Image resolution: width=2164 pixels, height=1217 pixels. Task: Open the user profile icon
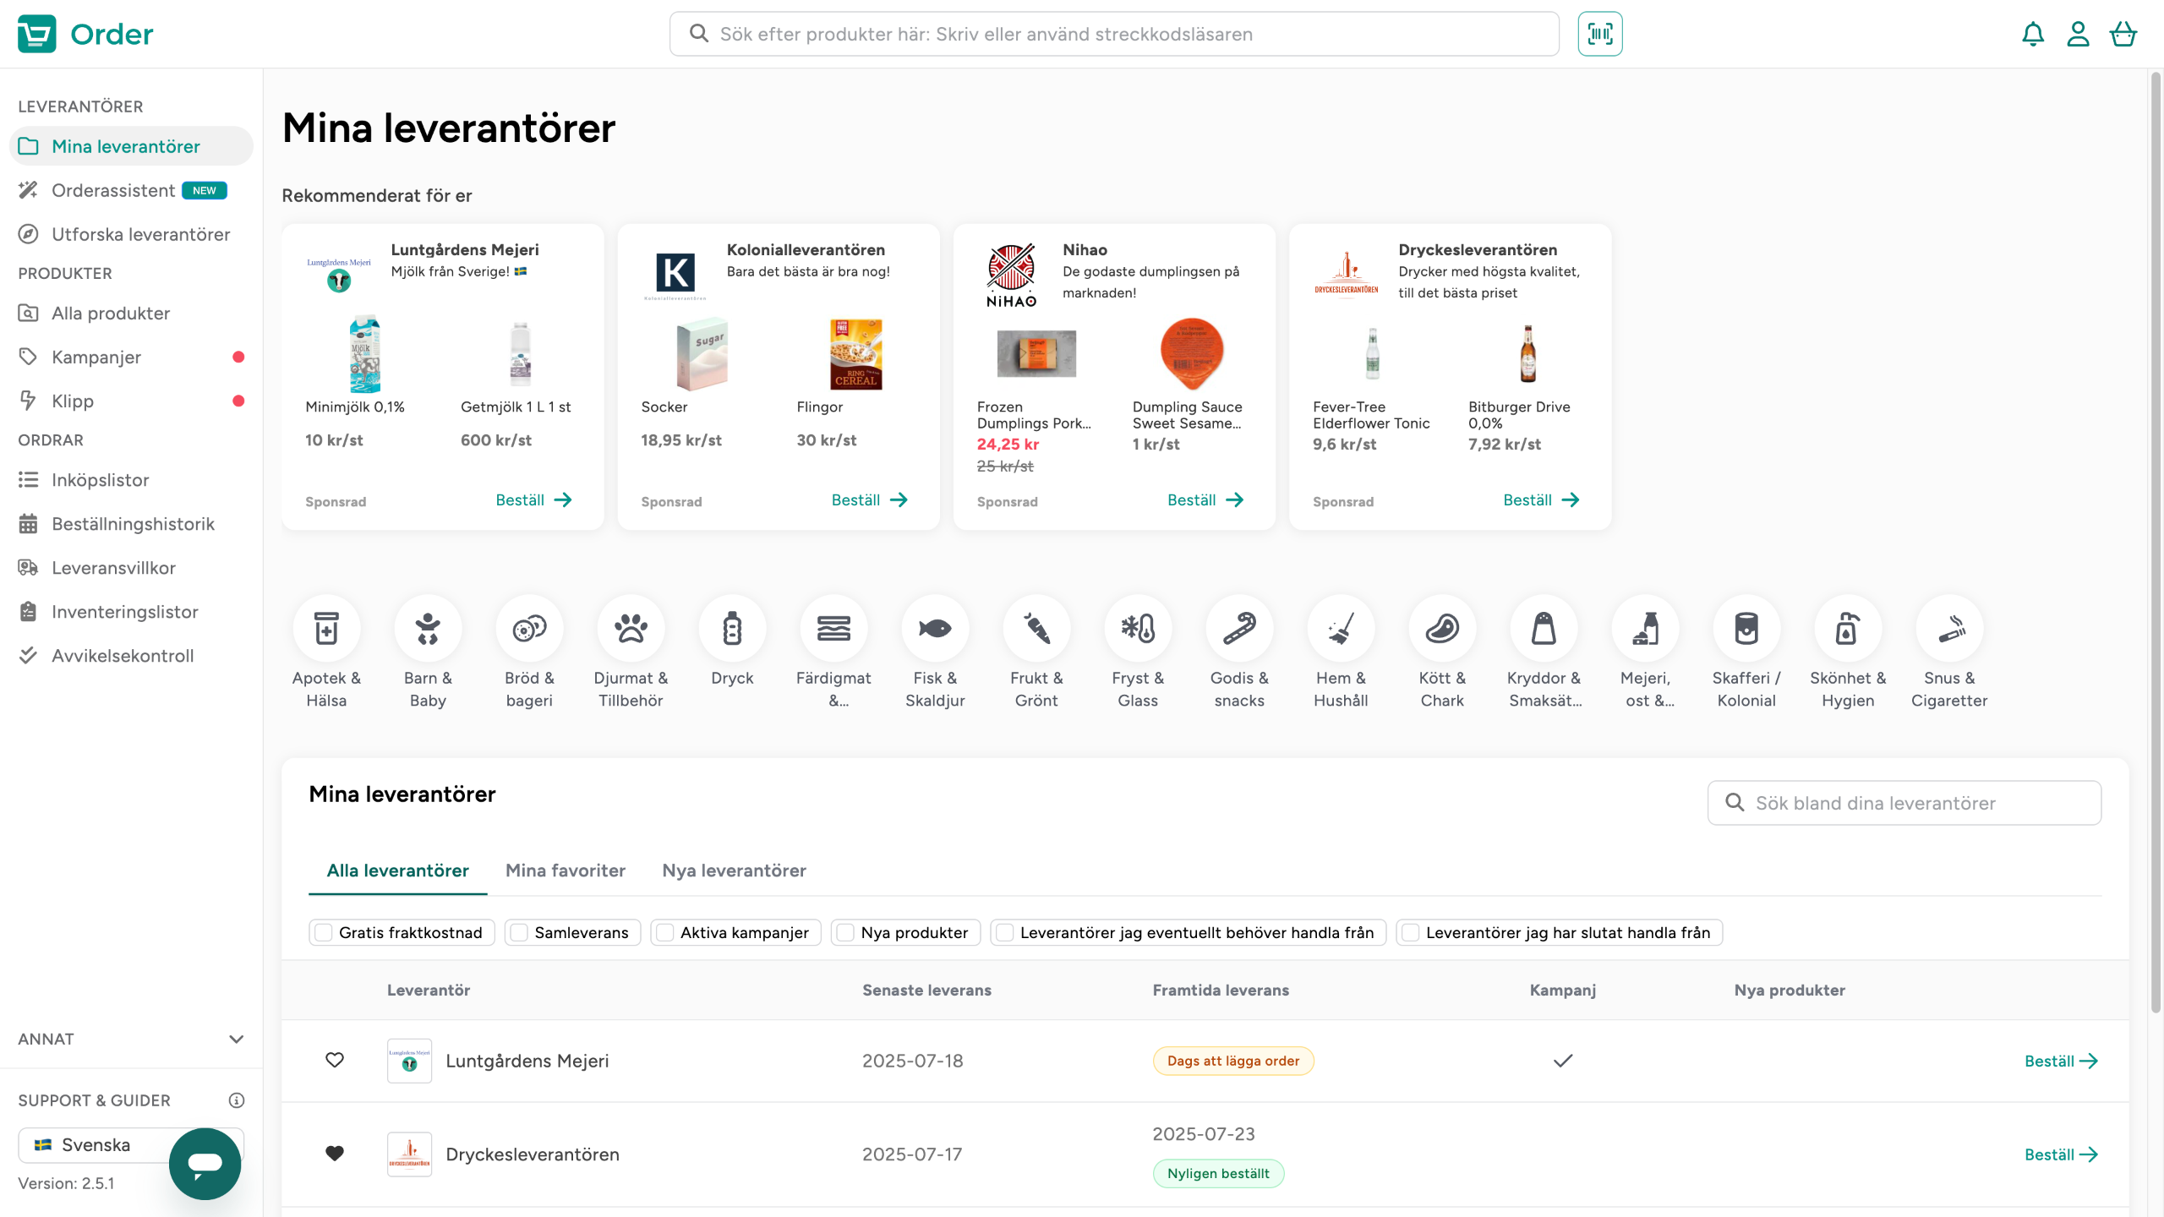[2078, 34]
